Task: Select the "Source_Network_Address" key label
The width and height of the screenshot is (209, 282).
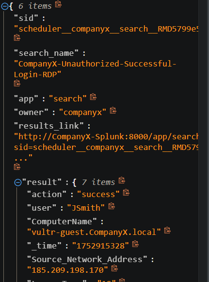Action: pos(87,259)
